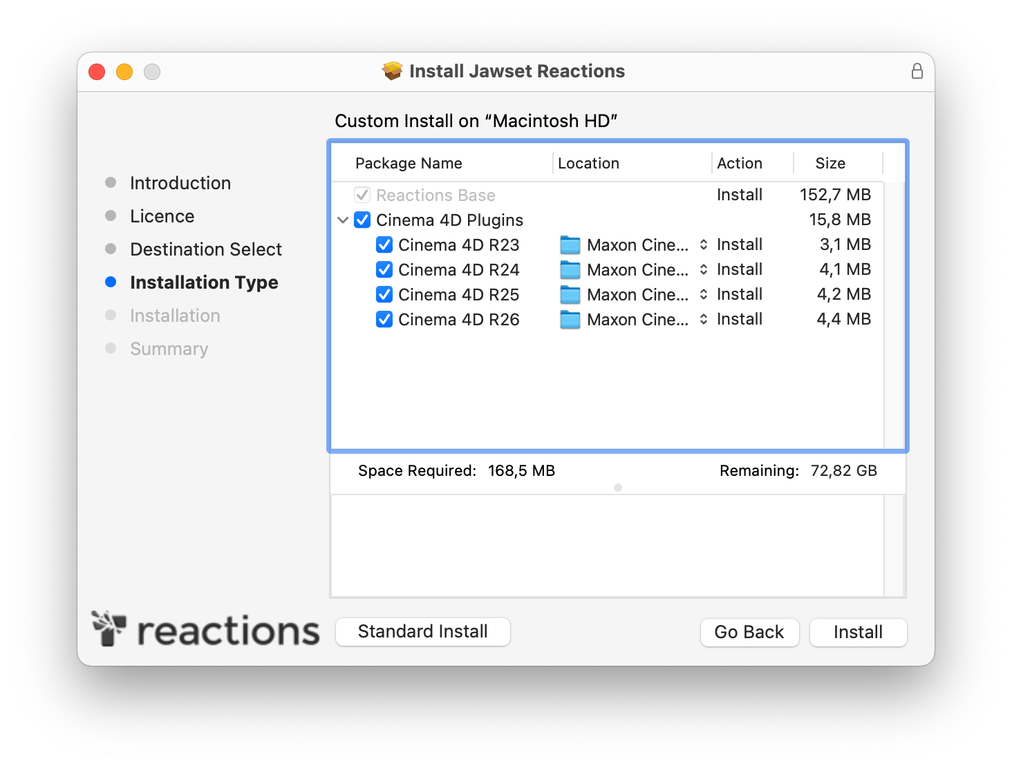Click the folder icon in Cinema 4D R26 row

coord(570,320)
